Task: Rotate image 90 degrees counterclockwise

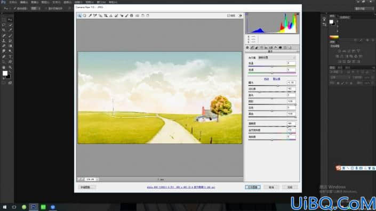Action: tap(143, 15)
